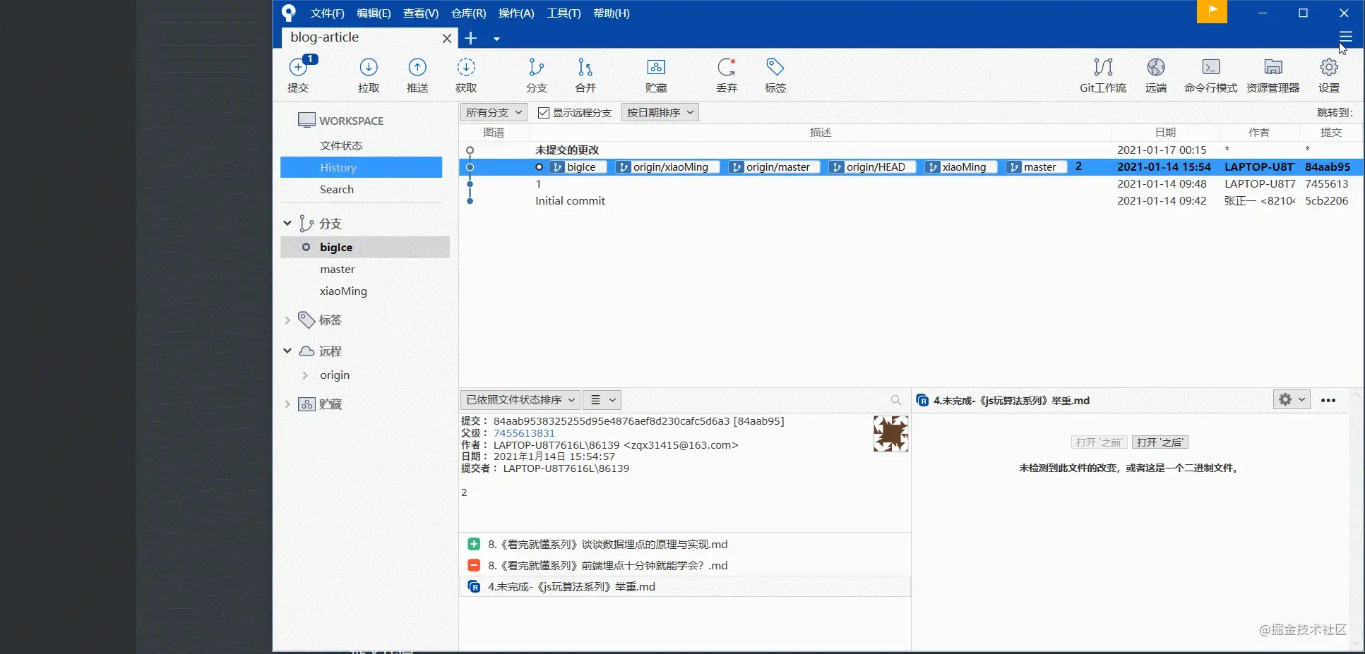Select removed file 前端埋点十分钟就能学会？.md
Viewport: 1365px width, 654px height.
click(x=685, y=566)
